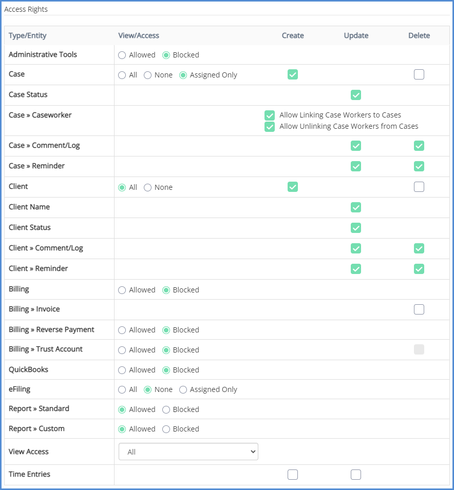
Task: Uncheck Delete for Case Comment/Log
Action: click(x=419, y=146)
